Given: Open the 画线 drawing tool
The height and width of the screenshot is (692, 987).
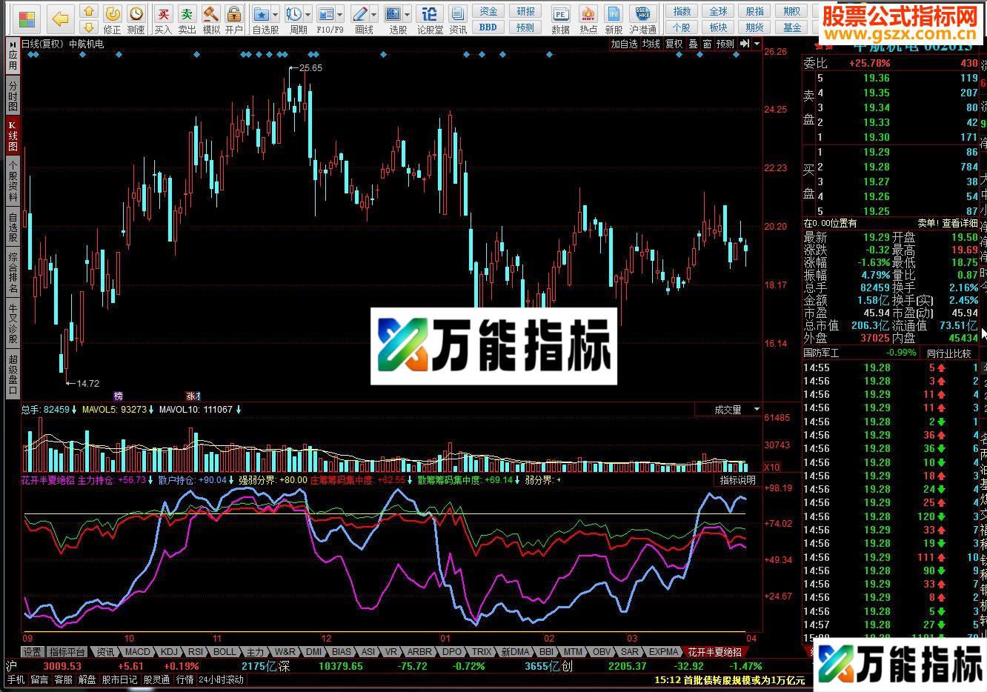Looking at the screenshot, I should (360, 14).
